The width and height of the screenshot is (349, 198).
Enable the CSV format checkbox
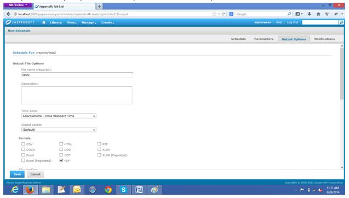(23, 144)
